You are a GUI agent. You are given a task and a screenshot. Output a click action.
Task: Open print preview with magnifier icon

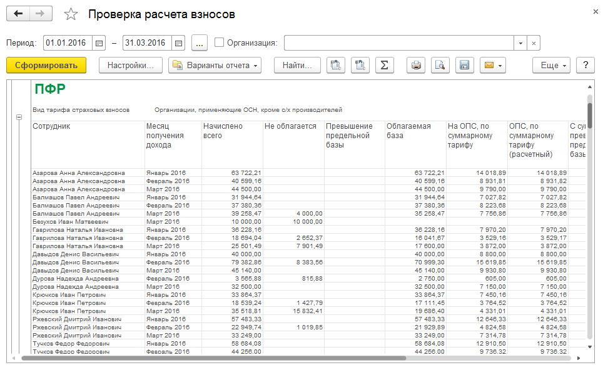click(440, 65)
